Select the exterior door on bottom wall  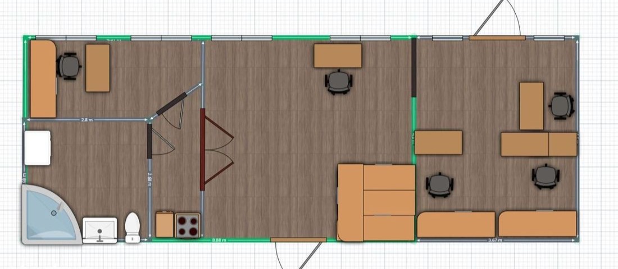coord(298,240)
